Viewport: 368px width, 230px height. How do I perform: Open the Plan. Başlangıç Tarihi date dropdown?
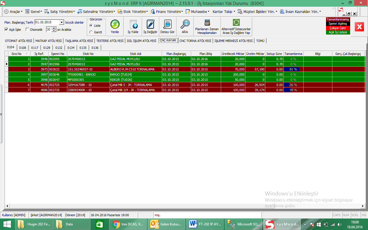(x=62, y=22)
